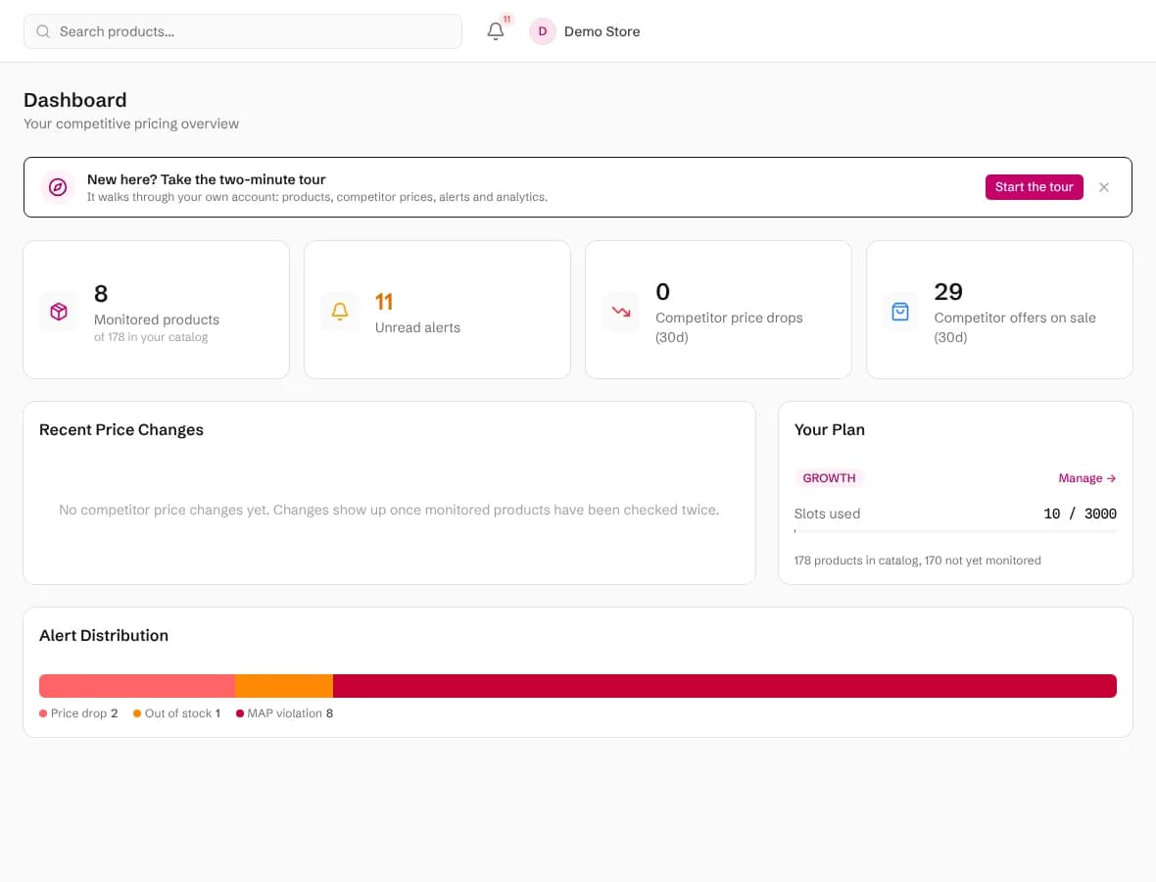Click 'New here? Take the two-minute tour' text
Image resolution: width=1156 pixels, height=882 pixels.
(206, 179)
